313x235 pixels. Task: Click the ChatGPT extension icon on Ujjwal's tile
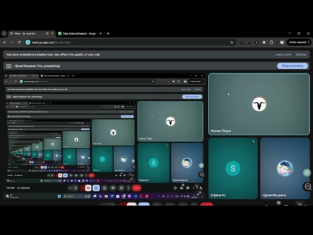click(x=307, y=172)
